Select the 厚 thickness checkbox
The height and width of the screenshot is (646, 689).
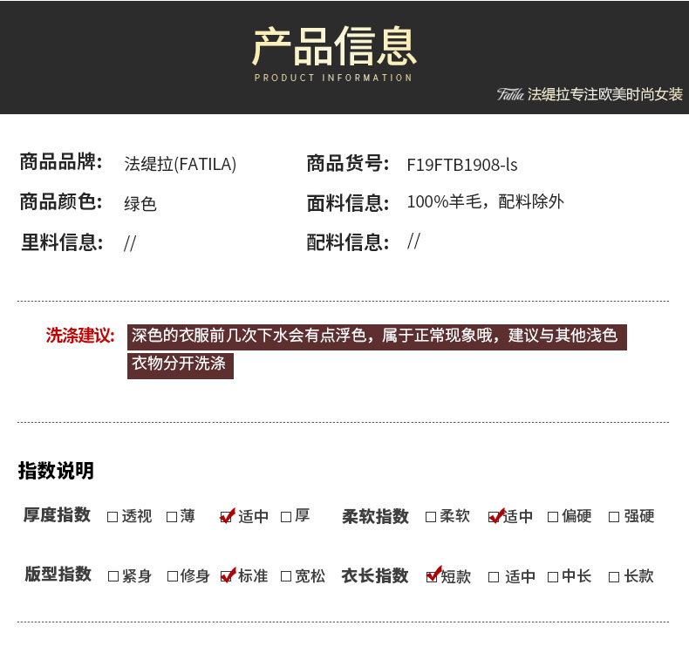[286, 516]
